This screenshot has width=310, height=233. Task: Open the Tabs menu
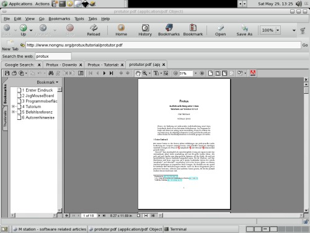click(x=92, y=19)
